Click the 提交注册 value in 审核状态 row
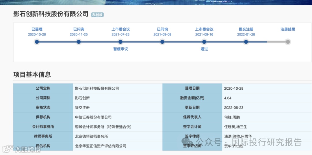The height and width of the screenshot is (155, 312). [82, 108]
